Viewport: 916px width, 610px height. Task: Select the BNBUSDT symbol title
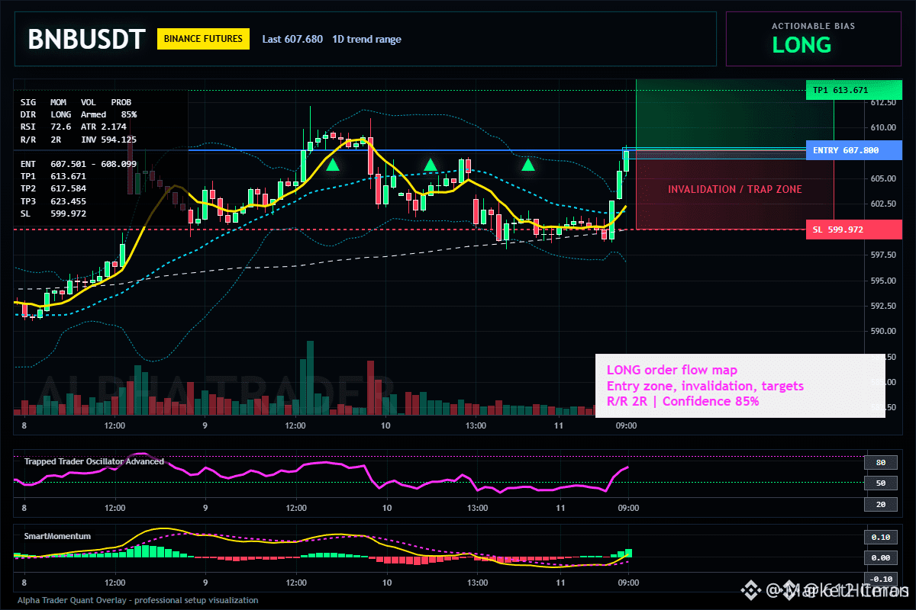point(85,39)
